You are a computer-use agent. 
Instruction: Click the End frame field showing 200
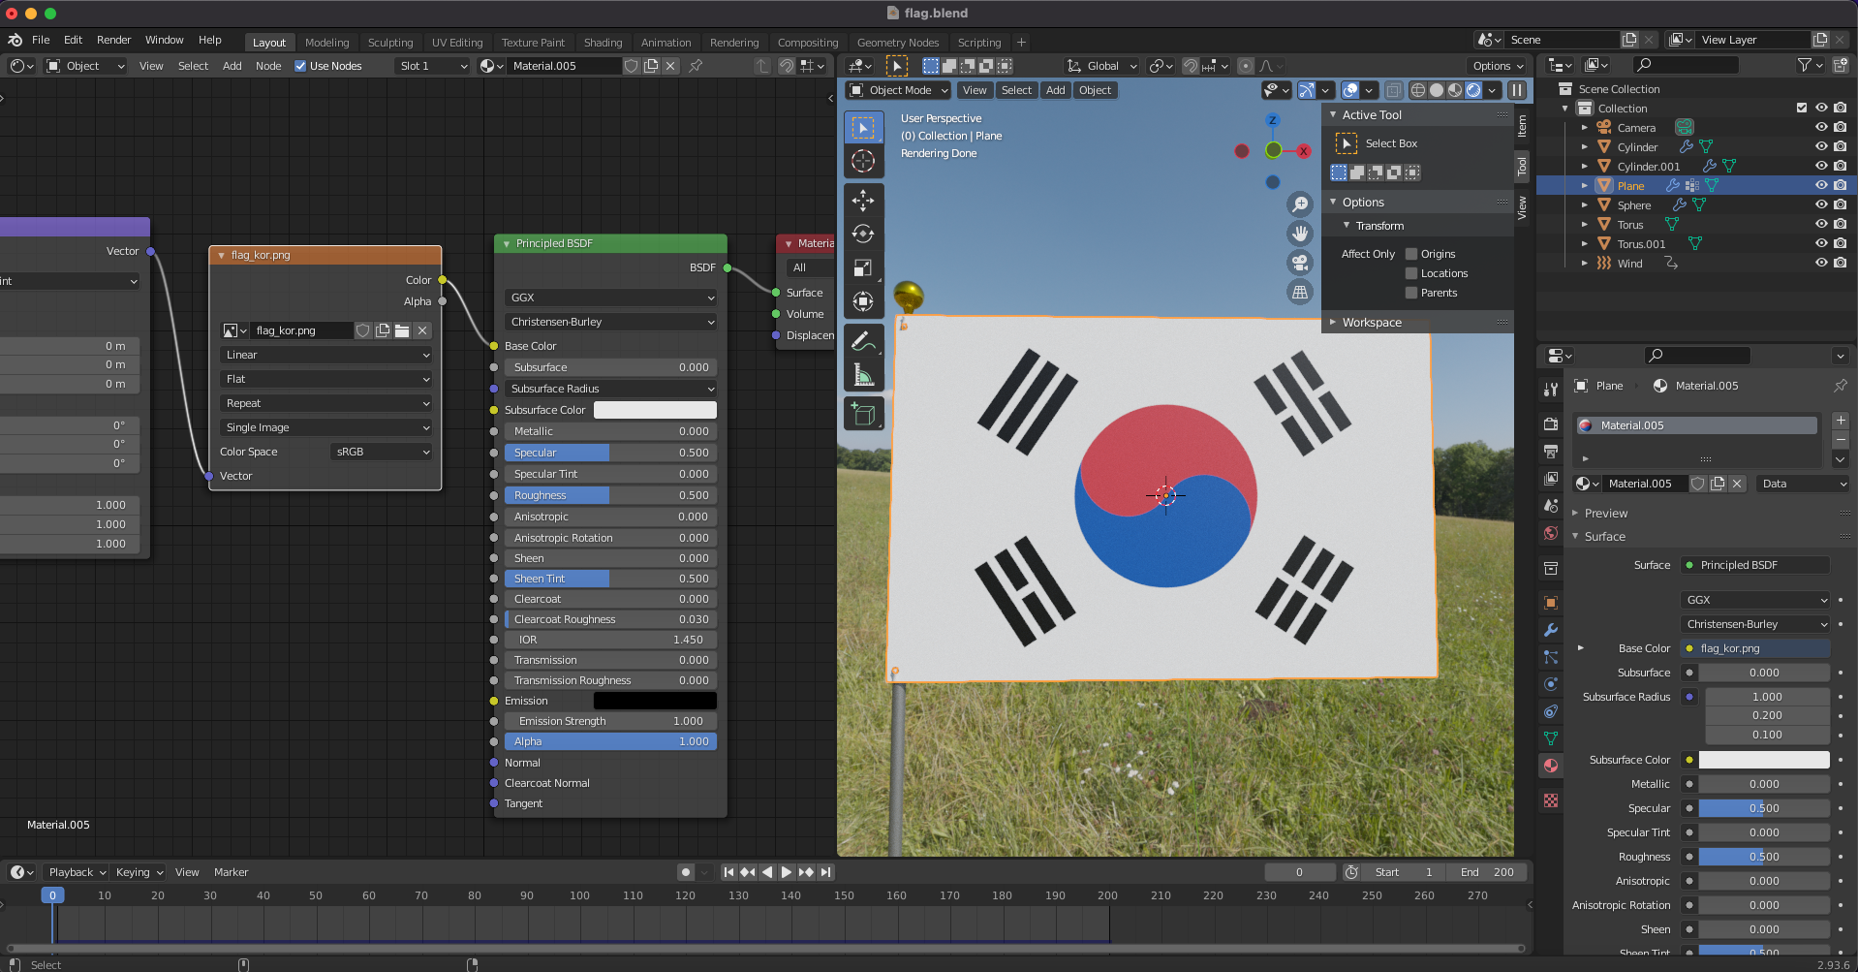tap(1487, 872)
